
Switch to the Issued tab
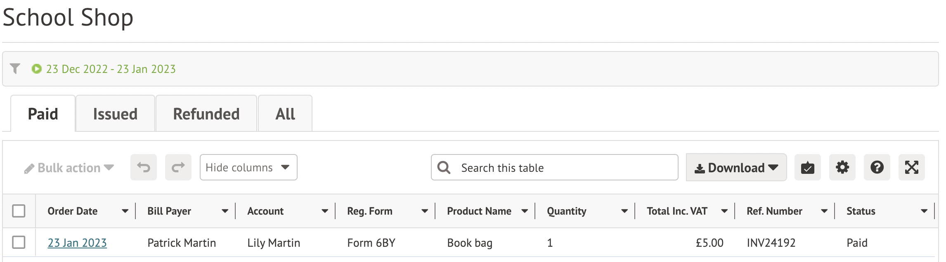(x=115, y=114)
